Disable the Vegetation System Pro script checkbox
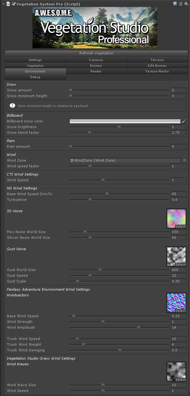The height and width of the screenshot is (396, 190). [14, 4]
